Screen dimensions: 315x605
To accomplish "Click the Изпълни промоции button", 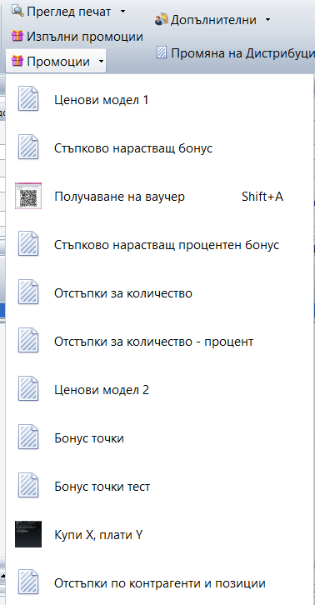I will tap(77, 37).
